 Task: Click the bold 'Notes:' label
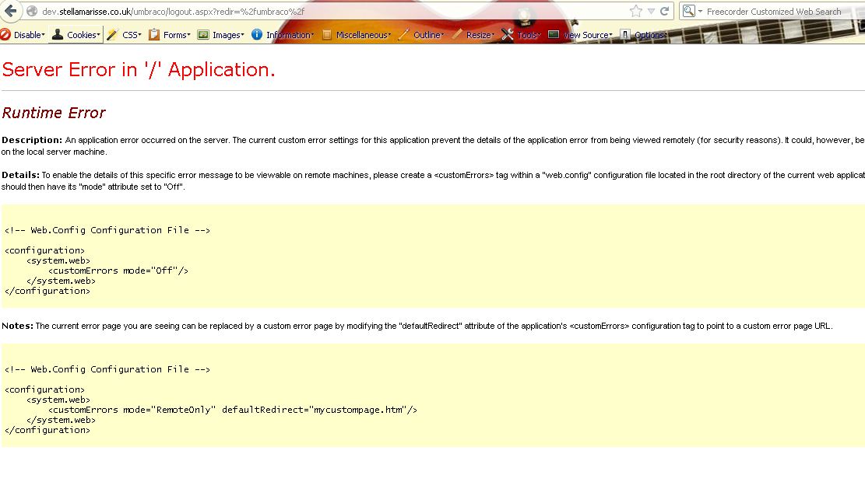(18, 326)
